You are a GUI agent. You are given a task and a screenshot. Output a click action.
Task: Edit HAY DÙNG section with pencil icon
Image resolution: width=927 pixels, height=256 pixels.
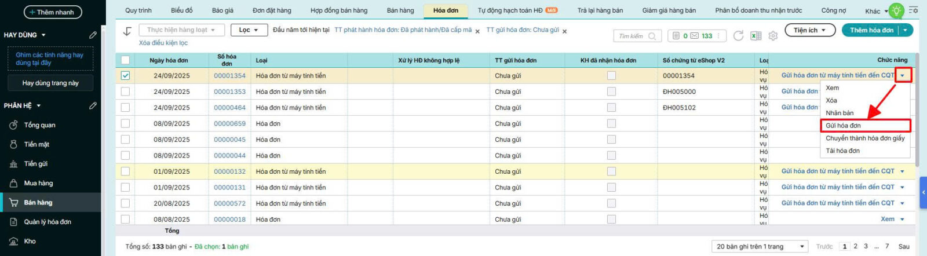click(93, 35)
